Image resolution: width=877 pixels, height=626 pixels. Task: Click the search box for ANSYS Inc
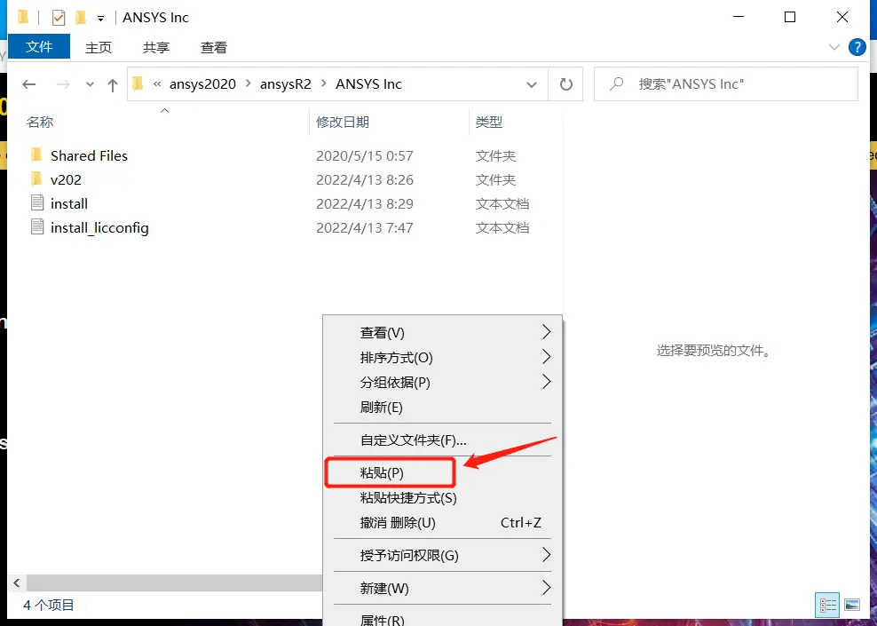pyautogui.click(x=726, y=84)
